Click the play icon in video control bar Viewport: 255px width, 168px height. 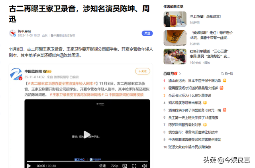click(29, 166)
